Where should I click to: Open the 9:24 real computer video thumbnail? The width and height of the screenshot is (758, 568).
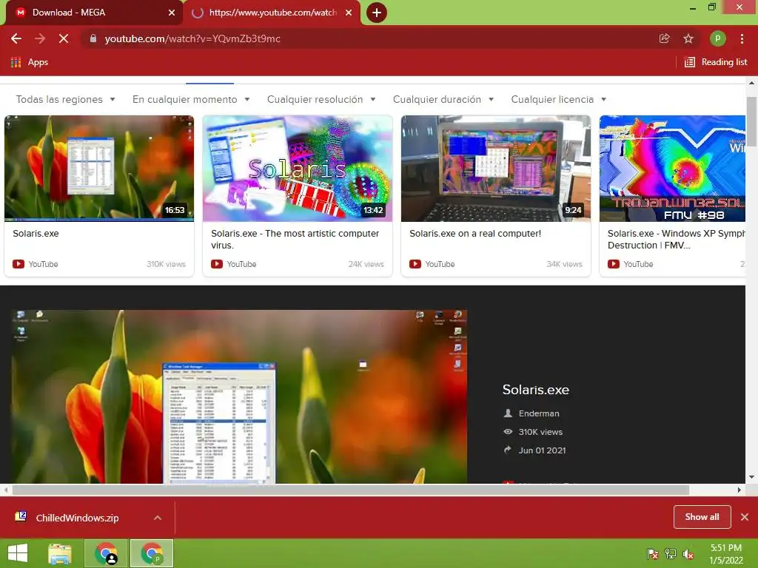click(x=495, y=168)
